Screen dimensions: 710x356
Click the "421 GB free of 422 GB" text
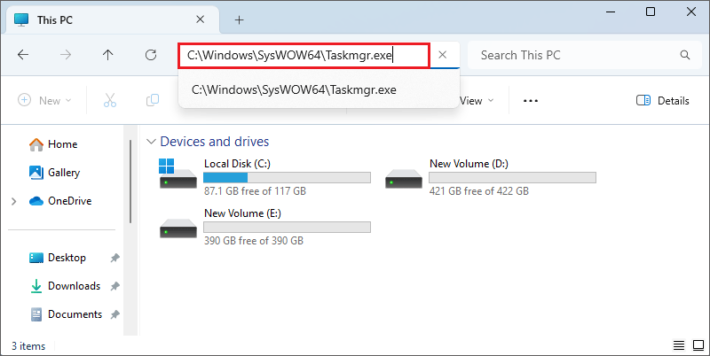(x=479, y=191)
